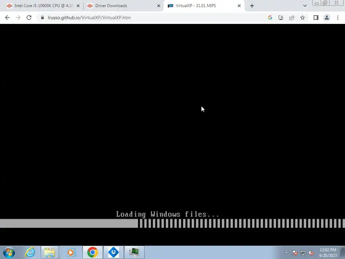Show hidden system tray icons
Screen dimensions: 345x259
click(x=286, y=253)
